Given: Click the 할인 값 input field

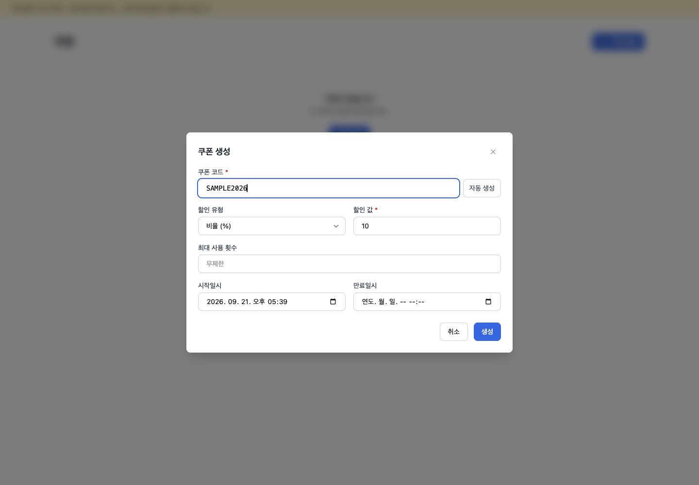Looking at the screenshot, I should point(427,226).
